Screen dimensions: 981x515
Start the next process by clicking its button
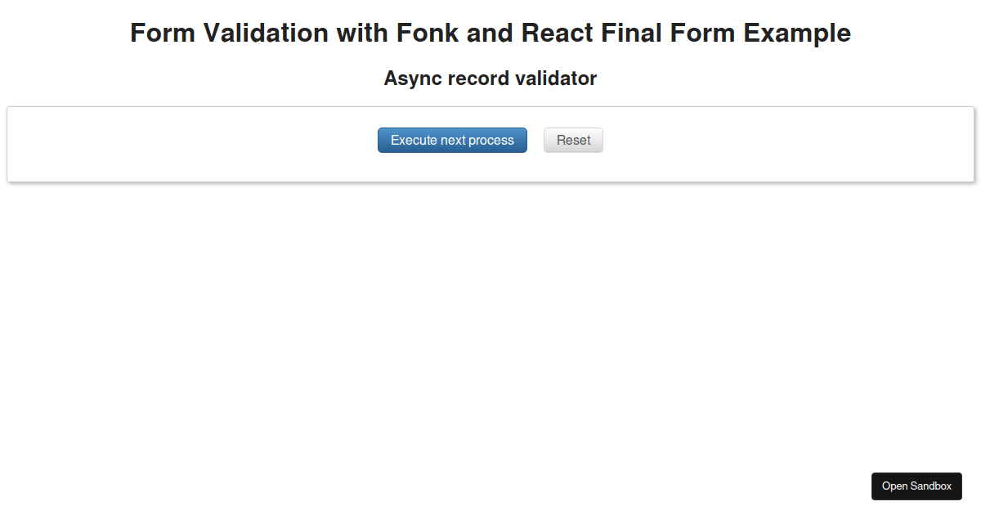pos(452,140)
